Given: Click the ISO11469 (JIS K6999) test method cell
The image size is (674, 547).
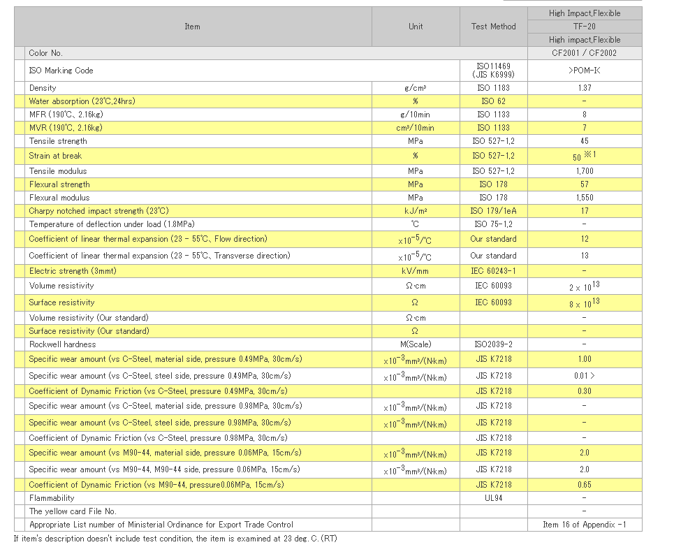Looking at the screenshot, I should click(x=494, y=71).
